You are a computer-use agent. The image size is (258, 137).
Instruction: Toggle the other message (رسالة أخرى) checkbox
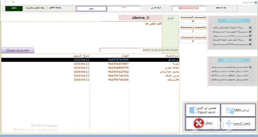click(250, 44)
